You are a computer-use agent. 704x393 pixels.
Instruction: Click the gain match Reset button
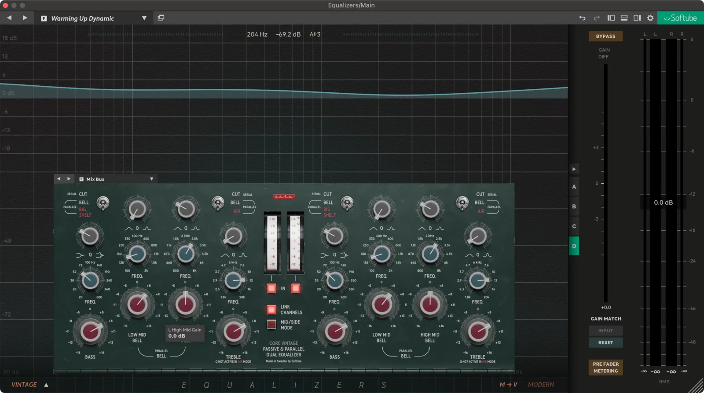[x=605, y=342]
